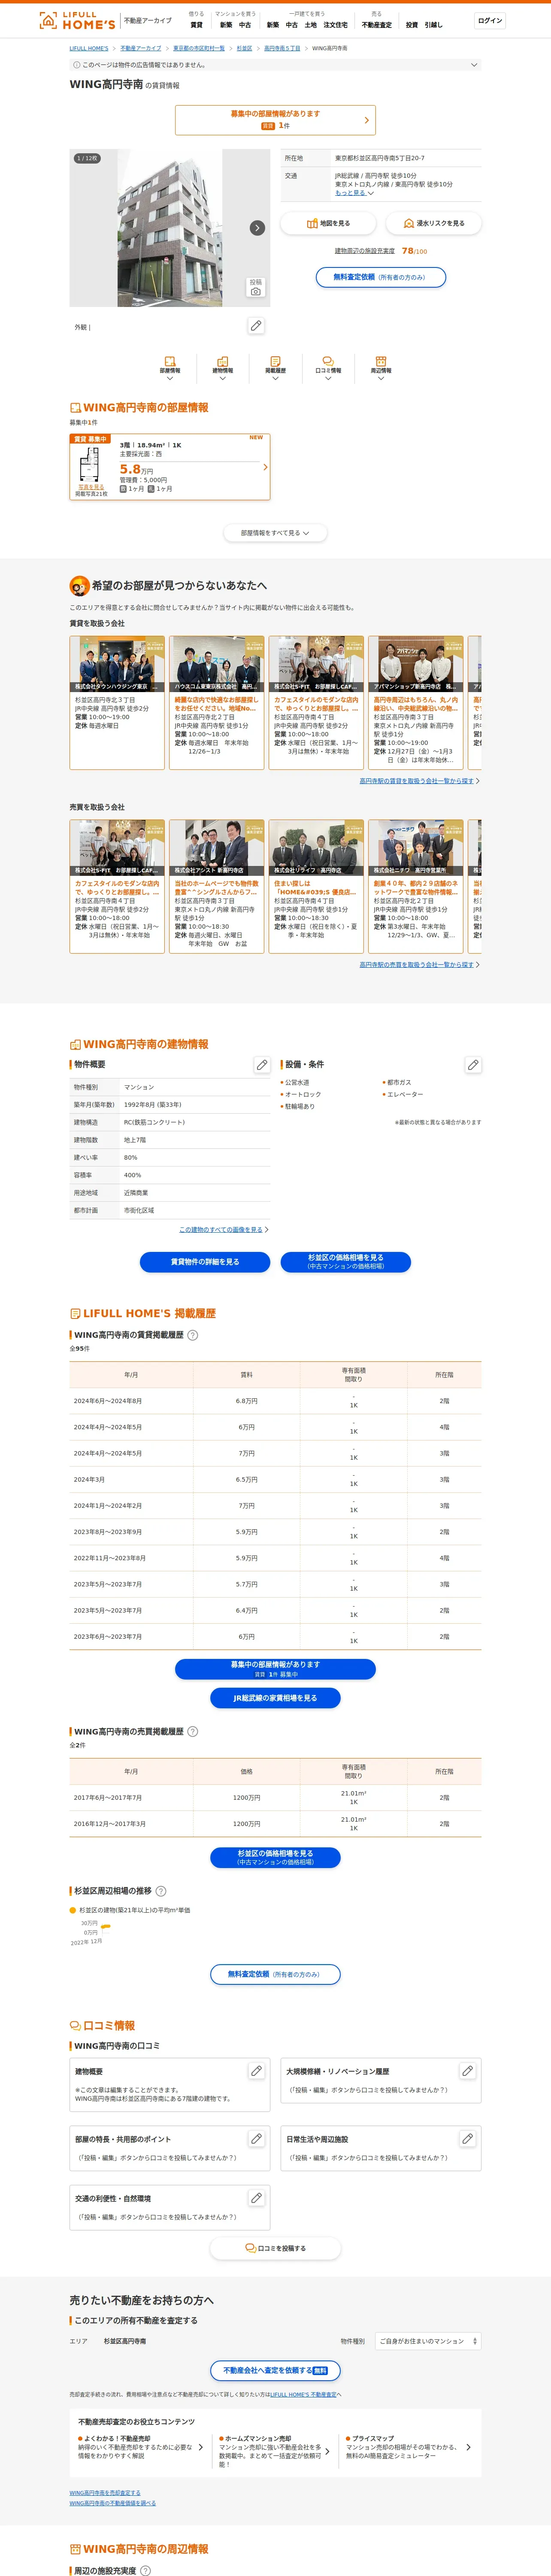
Task: Click the 投稿 camera photo upload icon
Action: 256,287
